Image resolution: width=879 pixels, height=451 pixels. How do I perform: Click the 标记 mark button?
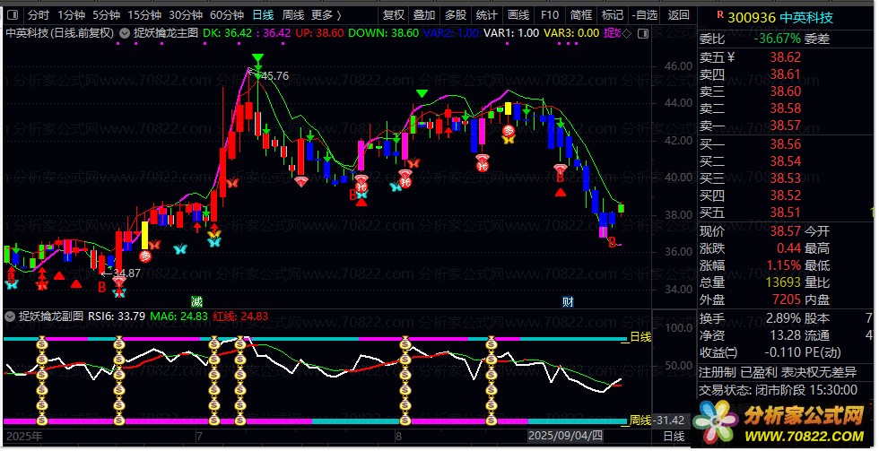612,15
